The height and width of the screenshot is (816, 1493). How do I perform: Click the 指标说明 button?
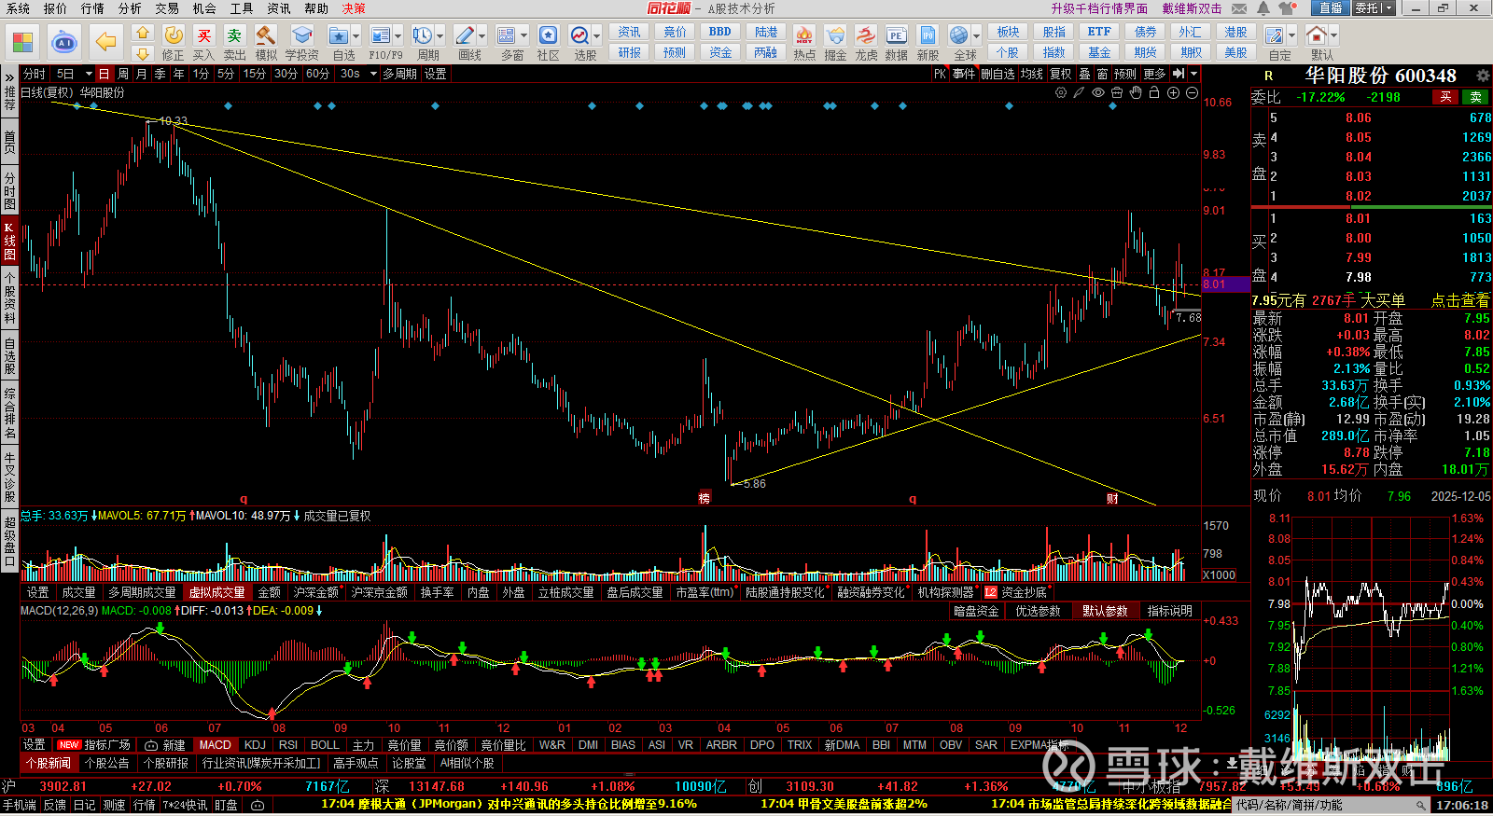pos(1169,611)
